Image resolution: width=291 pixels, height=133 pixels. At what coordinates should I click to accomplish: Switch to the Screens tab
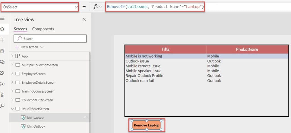click(20, 29)
